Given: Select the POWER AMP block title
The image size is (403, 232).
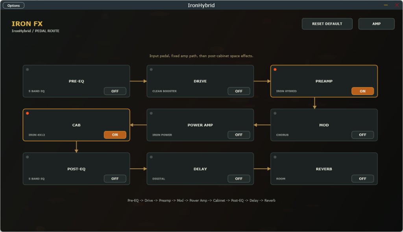Looking at the screenshot, I should [x=200, y=125].
